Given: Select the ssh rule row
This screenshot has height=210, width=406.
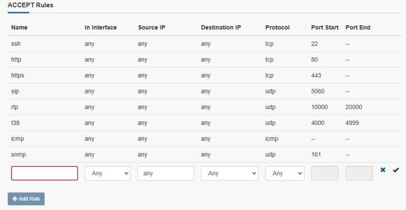Looking at the screenshot, I should click(x=205, y=44).
